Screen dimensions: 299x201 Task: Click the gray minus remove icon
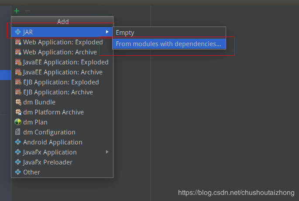click(27, 11)
